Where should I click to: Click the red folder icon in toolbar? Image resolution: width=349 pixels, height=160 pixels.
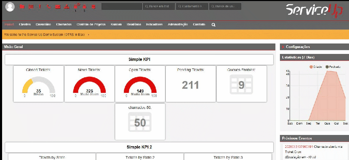click(x=22, y=7)
